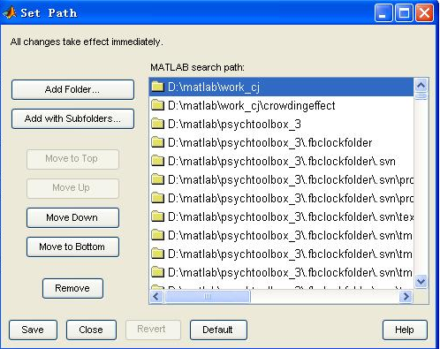440x349 pixels.
Task: Save the path changes
Action: [33, 330]
